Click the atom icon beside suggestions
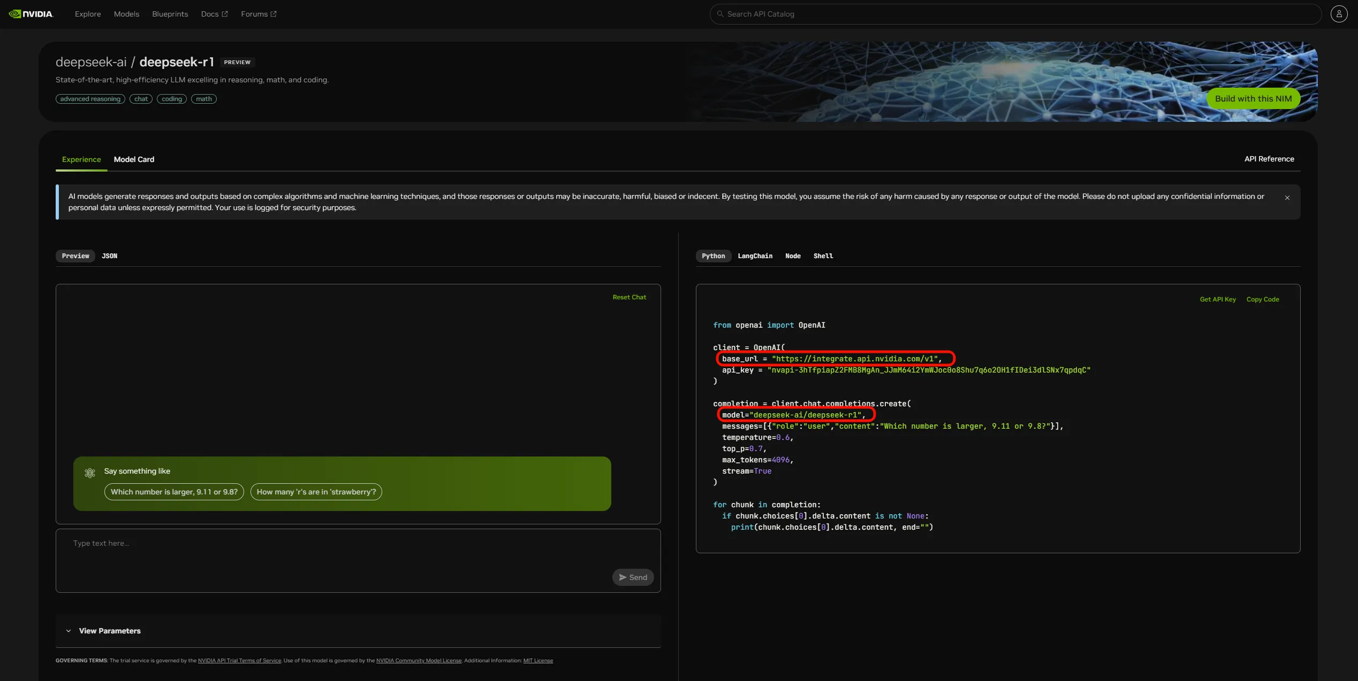1358x681 pixels. [90, 473]
